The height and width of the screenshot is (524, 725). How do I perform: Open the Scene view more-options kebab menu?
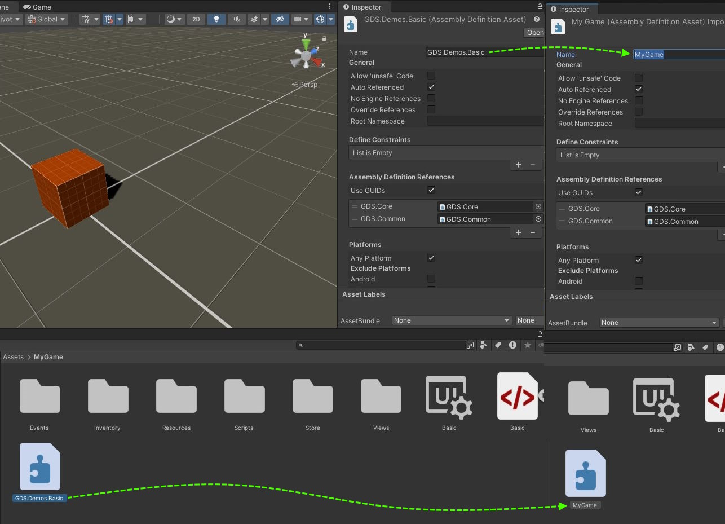tap(330, 7)
